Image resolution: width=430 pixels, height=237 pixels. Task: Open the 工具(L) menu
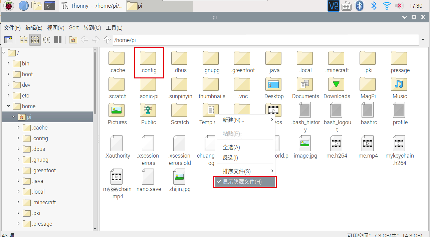(114, 28)
